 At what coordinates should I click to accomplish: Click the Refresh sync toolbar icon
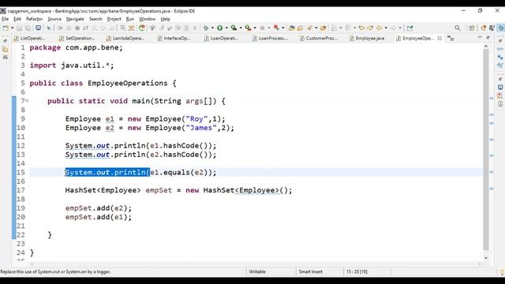click(142, 28)
